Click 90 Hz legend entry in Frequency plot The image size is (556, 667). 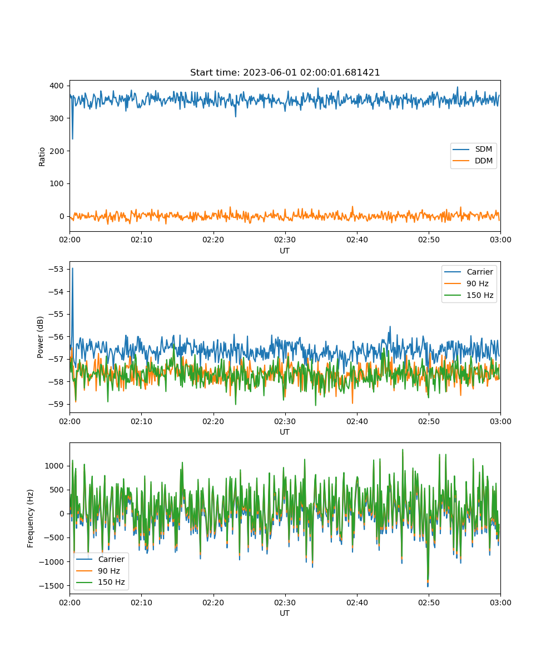[109, 571]
